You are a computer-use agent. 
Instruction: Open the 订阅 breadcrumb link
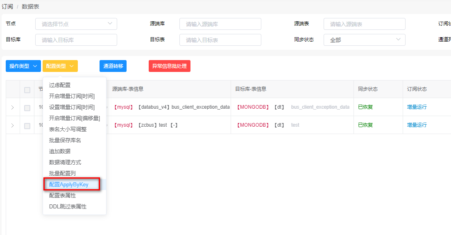(x=7, y=7)
